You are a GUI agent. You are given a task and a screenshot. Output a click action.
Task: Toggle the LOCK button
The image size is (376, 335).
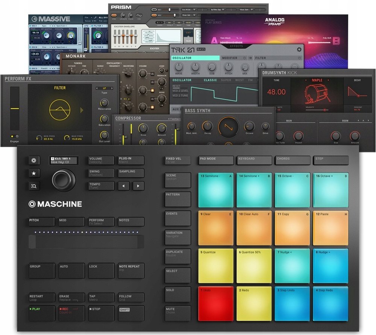tap(101, 271)
